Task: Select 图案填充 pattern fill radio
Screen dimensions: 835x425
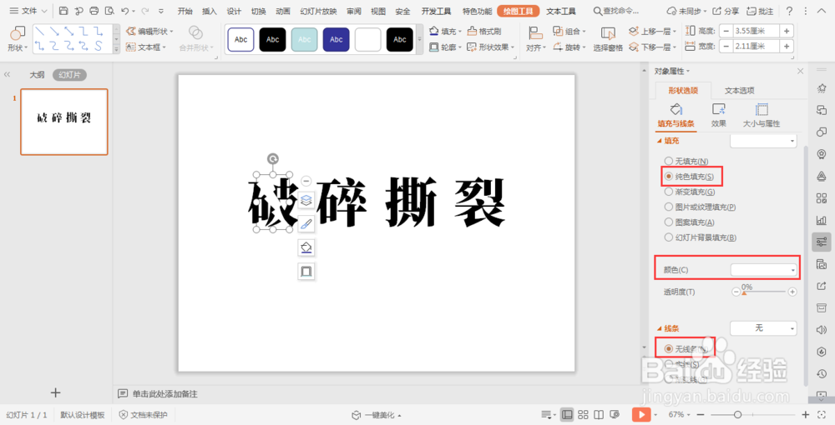Action: point(668,222)
